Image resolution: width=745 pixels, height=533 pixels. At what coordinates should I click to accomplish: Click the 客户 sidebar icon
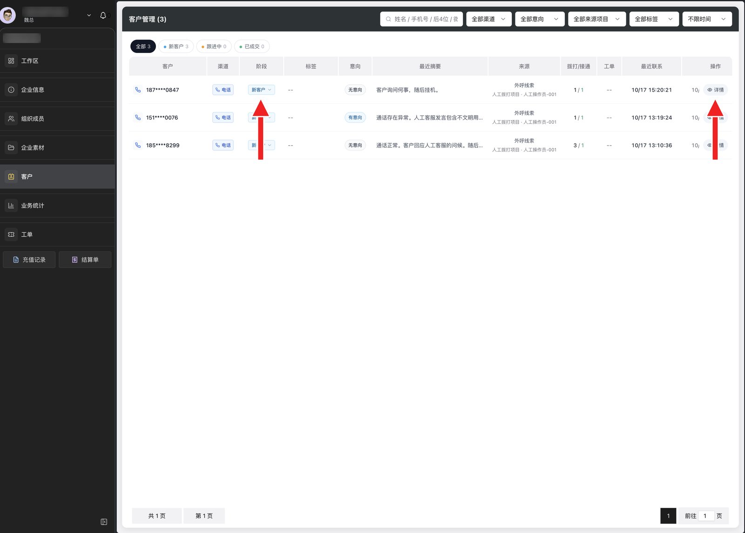tap(11, 177)
